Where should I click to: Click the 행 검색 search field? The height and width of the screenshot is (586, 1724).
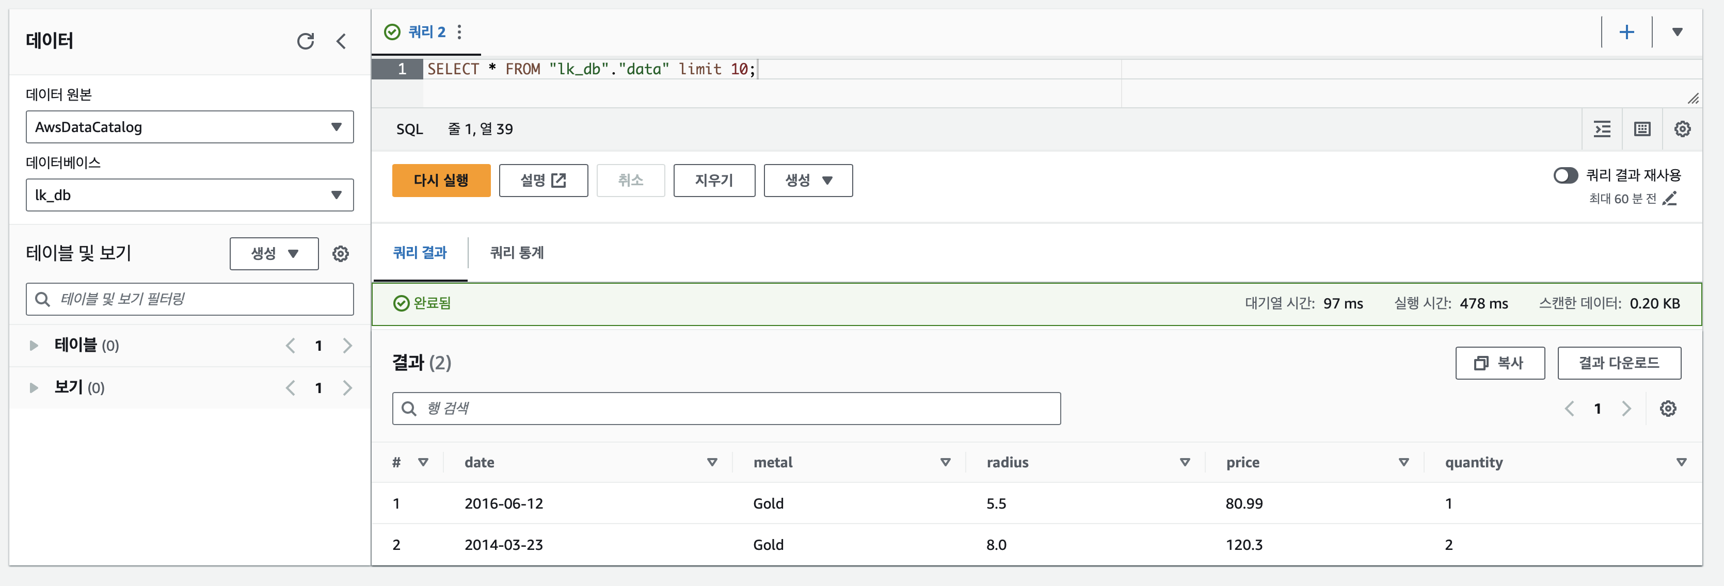tap(726, 409)
